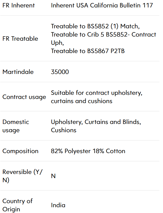Click the Martindale label
The height and width of the screenshot is (213, 163).
18,72
